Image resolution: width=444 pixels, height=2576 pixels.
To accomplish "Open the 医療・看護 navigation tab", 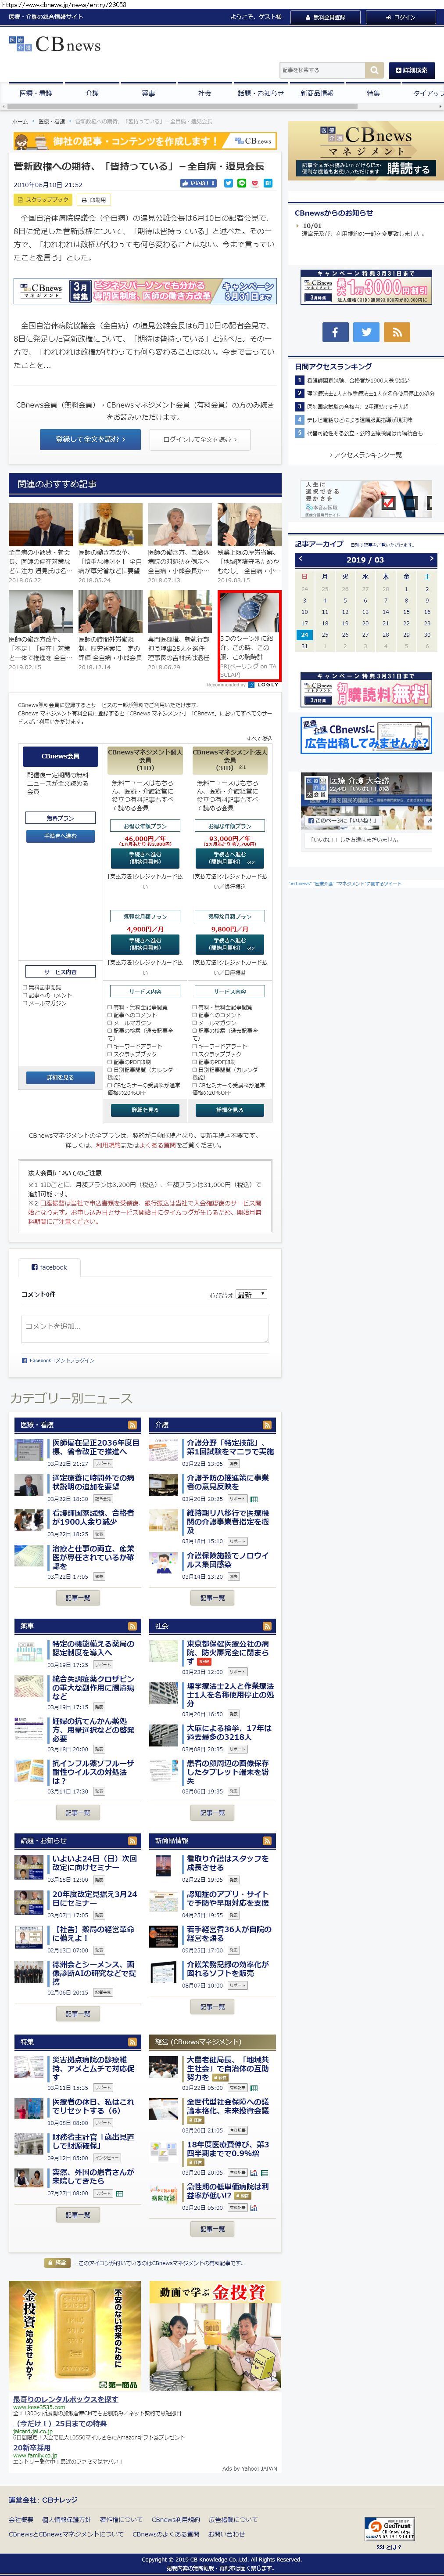I will (36, 93).
